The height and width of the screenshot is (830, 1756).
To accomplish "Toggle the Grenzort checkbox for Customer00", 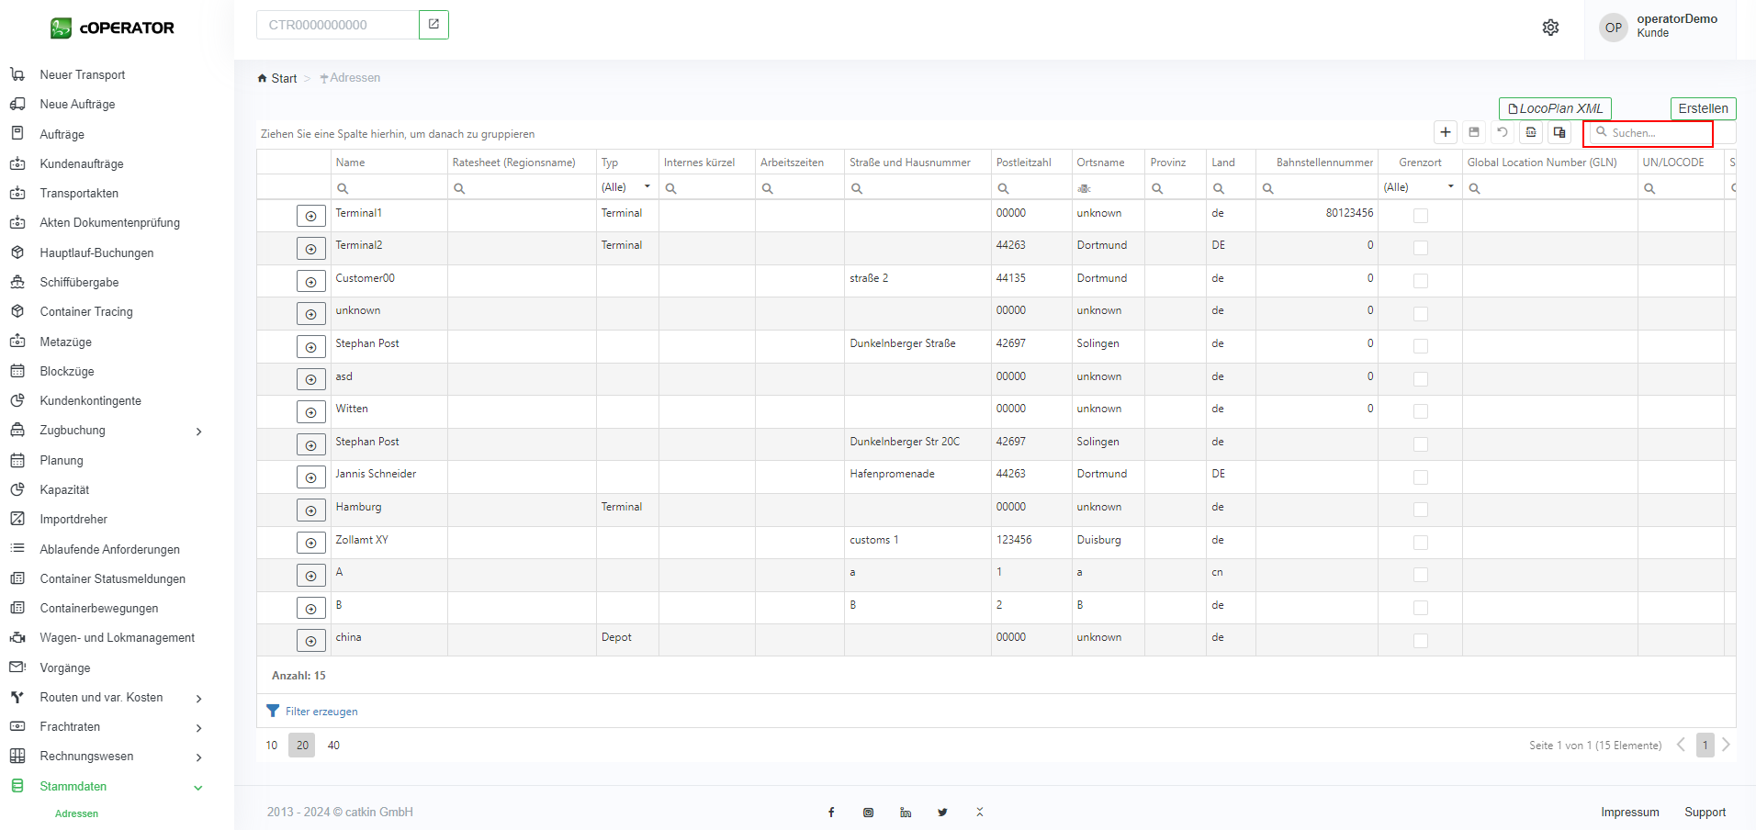I will click(1420, 281).
